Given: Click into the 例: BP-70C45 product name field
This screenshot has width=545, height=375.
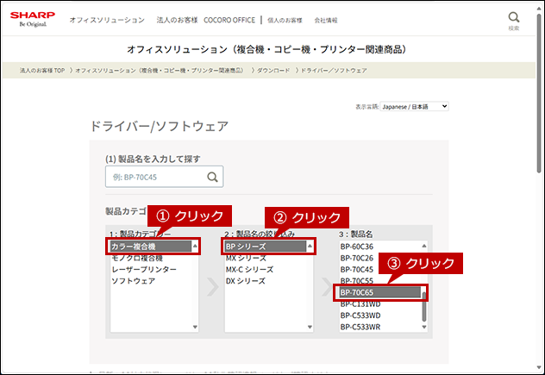Looking at the screenshot, I should click(164, 177).
